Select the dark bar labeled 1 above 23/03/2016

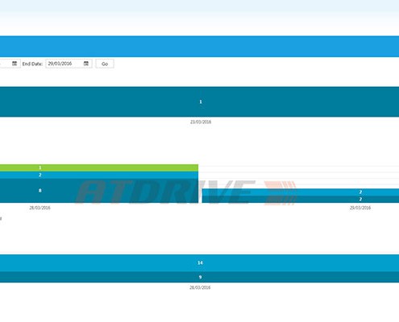(199, 101)
